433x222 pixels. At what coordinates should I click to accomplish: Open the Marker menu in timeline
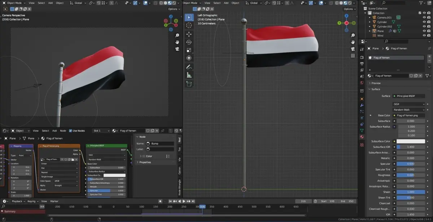coord(54,201)
